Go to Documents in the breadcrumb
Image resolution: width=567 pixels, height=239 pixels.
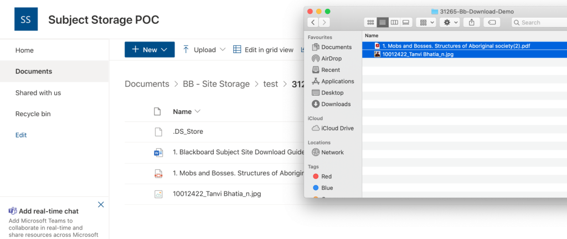(x=147, y=84)
